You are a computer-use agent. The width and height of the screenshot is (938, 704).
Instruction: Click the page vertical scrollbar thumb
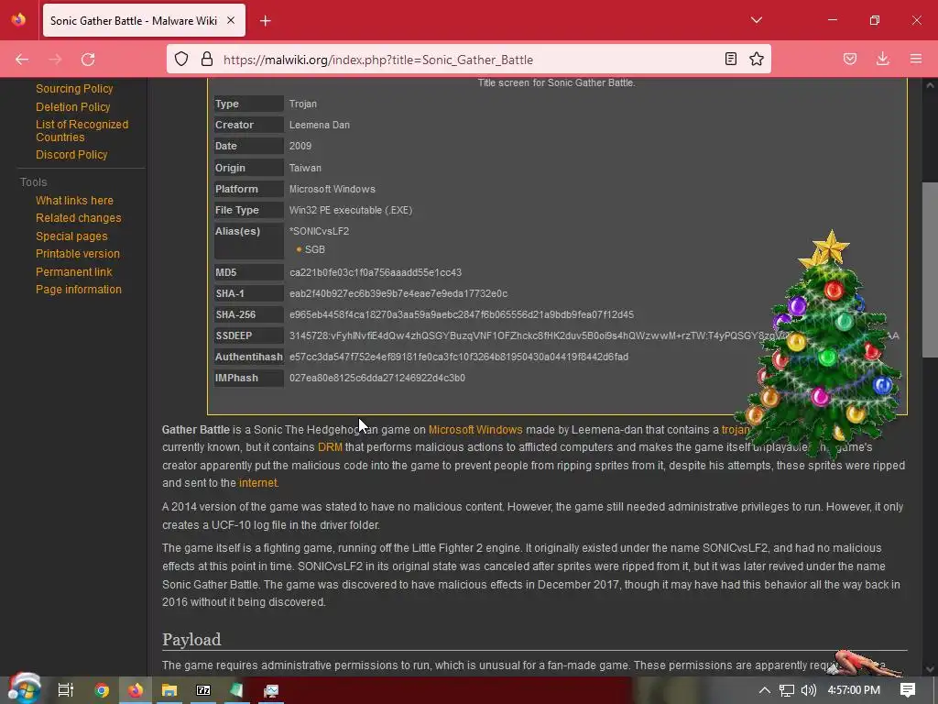(930, 269)
